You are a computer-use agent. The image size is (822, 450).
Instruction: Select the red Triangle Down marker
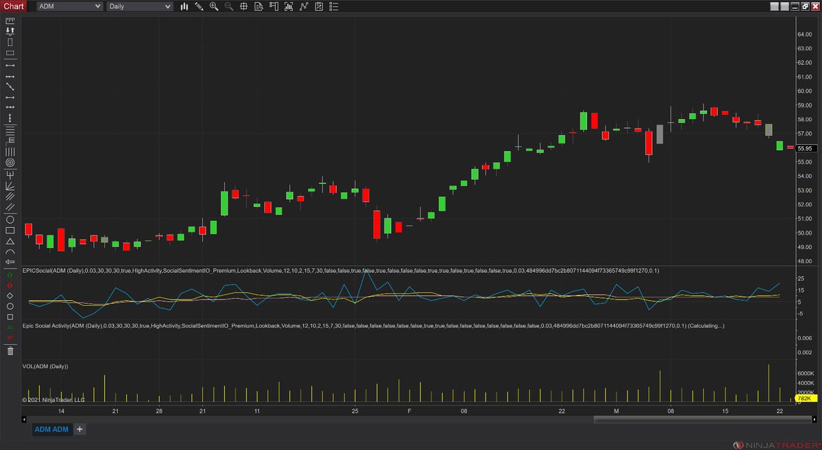click(10, 337)
